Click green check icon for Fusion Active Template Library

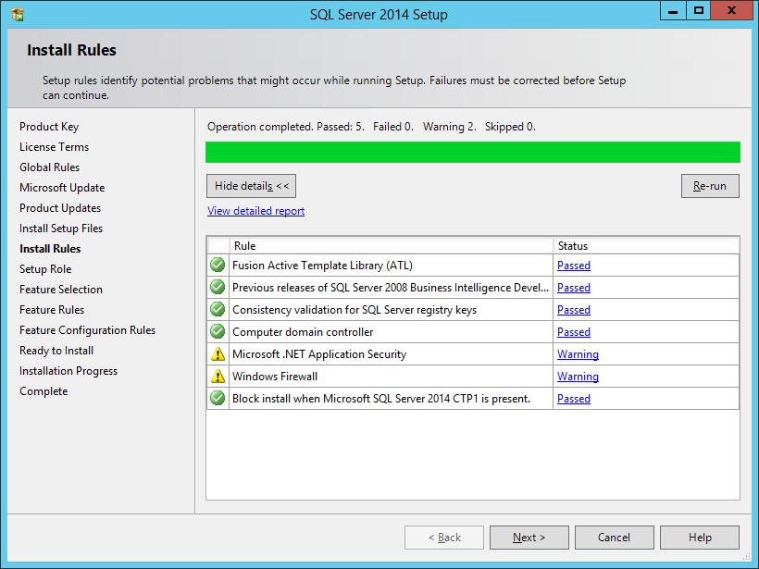coord(218,266)
